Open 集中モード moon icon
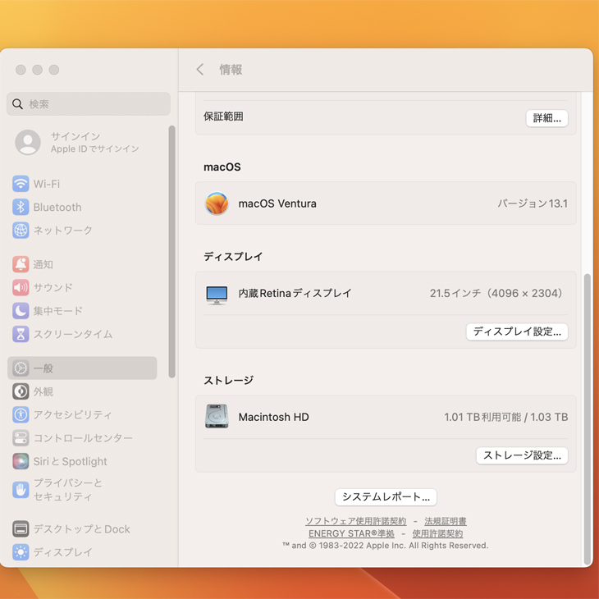The width and height of the screenshot is (599, 599). (x=21, y=311)
